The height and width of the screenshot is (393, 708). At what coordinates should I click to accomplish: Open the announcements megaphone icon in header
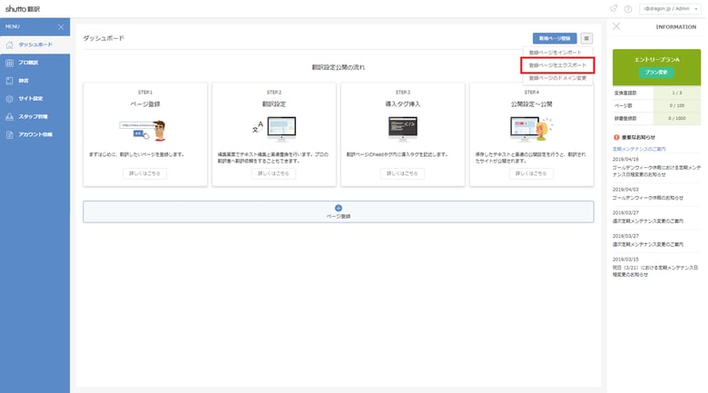coord(614,8)
